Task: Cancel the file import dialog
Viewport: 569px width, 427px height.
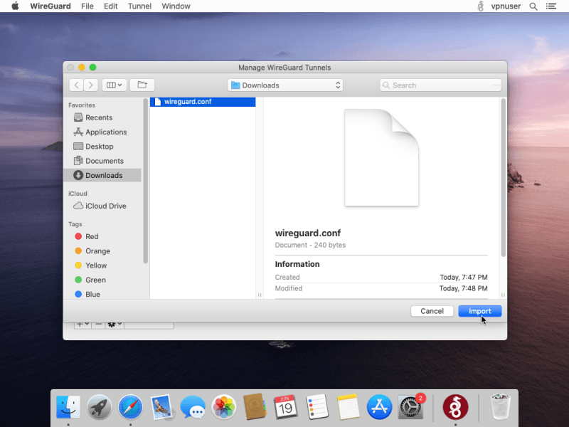Action: tap(432, 311)
